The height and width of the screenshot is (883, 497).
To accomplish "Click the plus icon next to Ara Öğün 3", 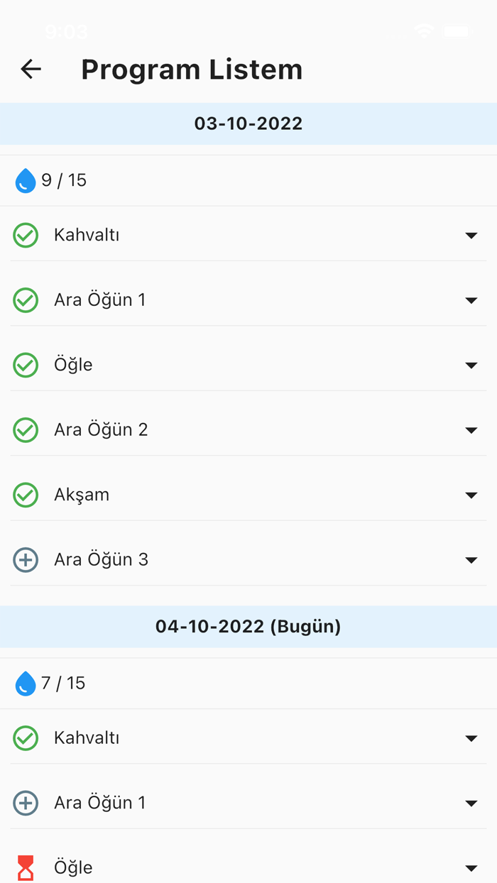I will pos(25,559).
